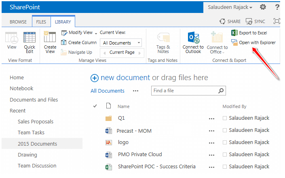Toggle checkbox in logo row
The image size is (285, 178).
pos(225,142)
